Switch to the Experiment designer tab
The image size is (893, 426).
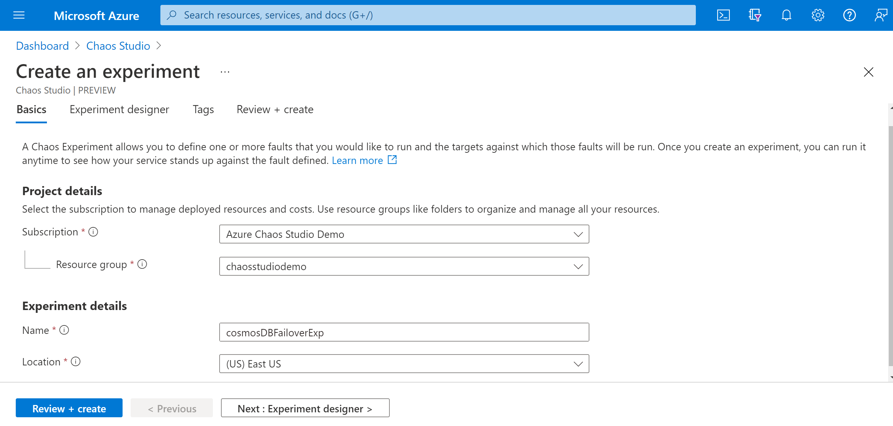pyautogui.click(x=119, y=109)
